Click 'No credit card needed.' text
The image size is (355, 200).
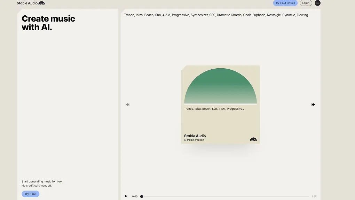[37, 186]
